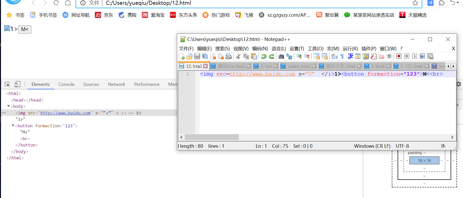
Task: Toggle word wrap in Notepad++ toolbar
Action: click(334, 56)
